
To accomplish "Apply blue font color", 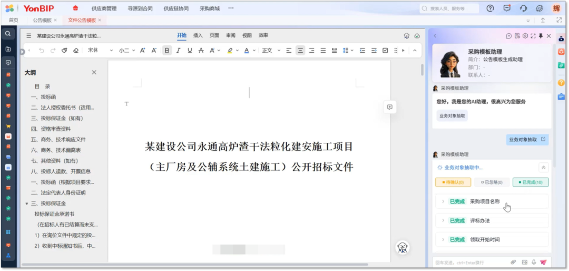I will [x=247, y=51].
